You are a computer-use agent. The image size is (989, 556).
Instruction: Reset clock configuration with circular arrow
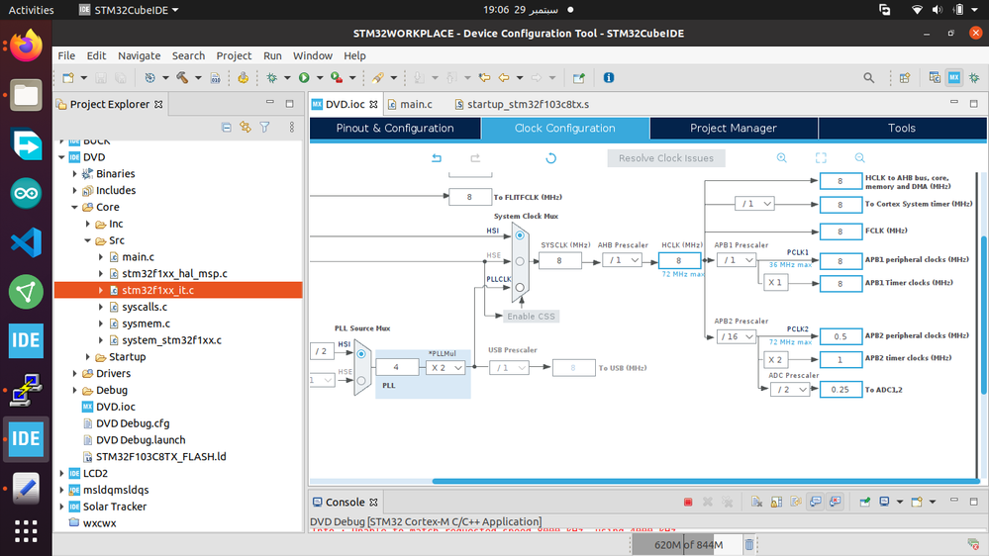550,158
